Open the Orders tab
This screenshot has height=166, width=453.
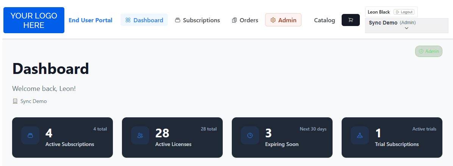pos(245,20)
